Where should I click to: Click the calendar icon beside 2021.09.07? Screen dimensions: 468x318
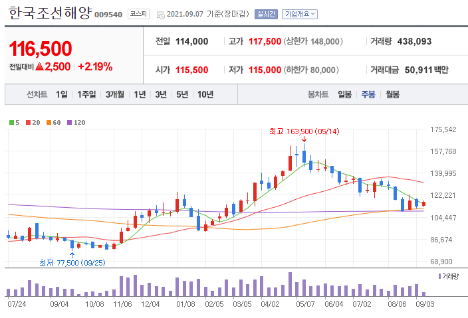pyautogui.click(x=161, y=15)
